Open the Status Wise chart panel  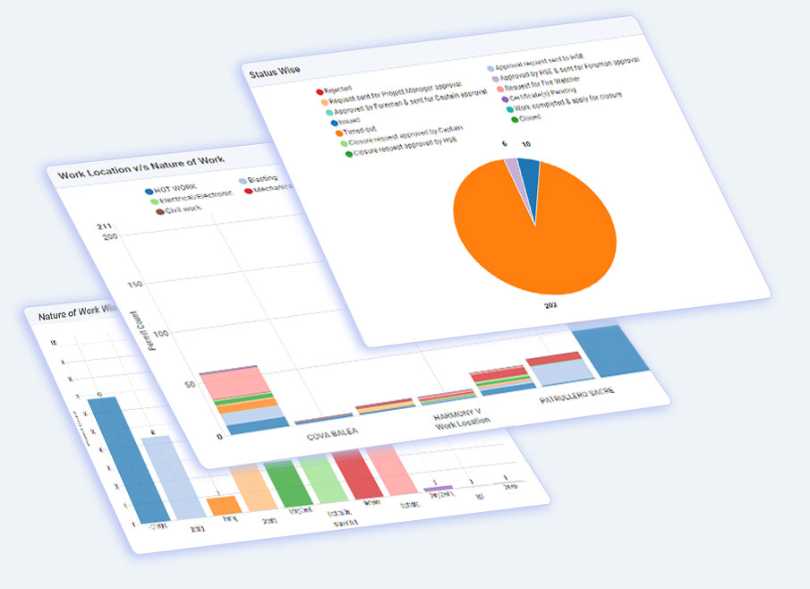[x=276, y=71]
